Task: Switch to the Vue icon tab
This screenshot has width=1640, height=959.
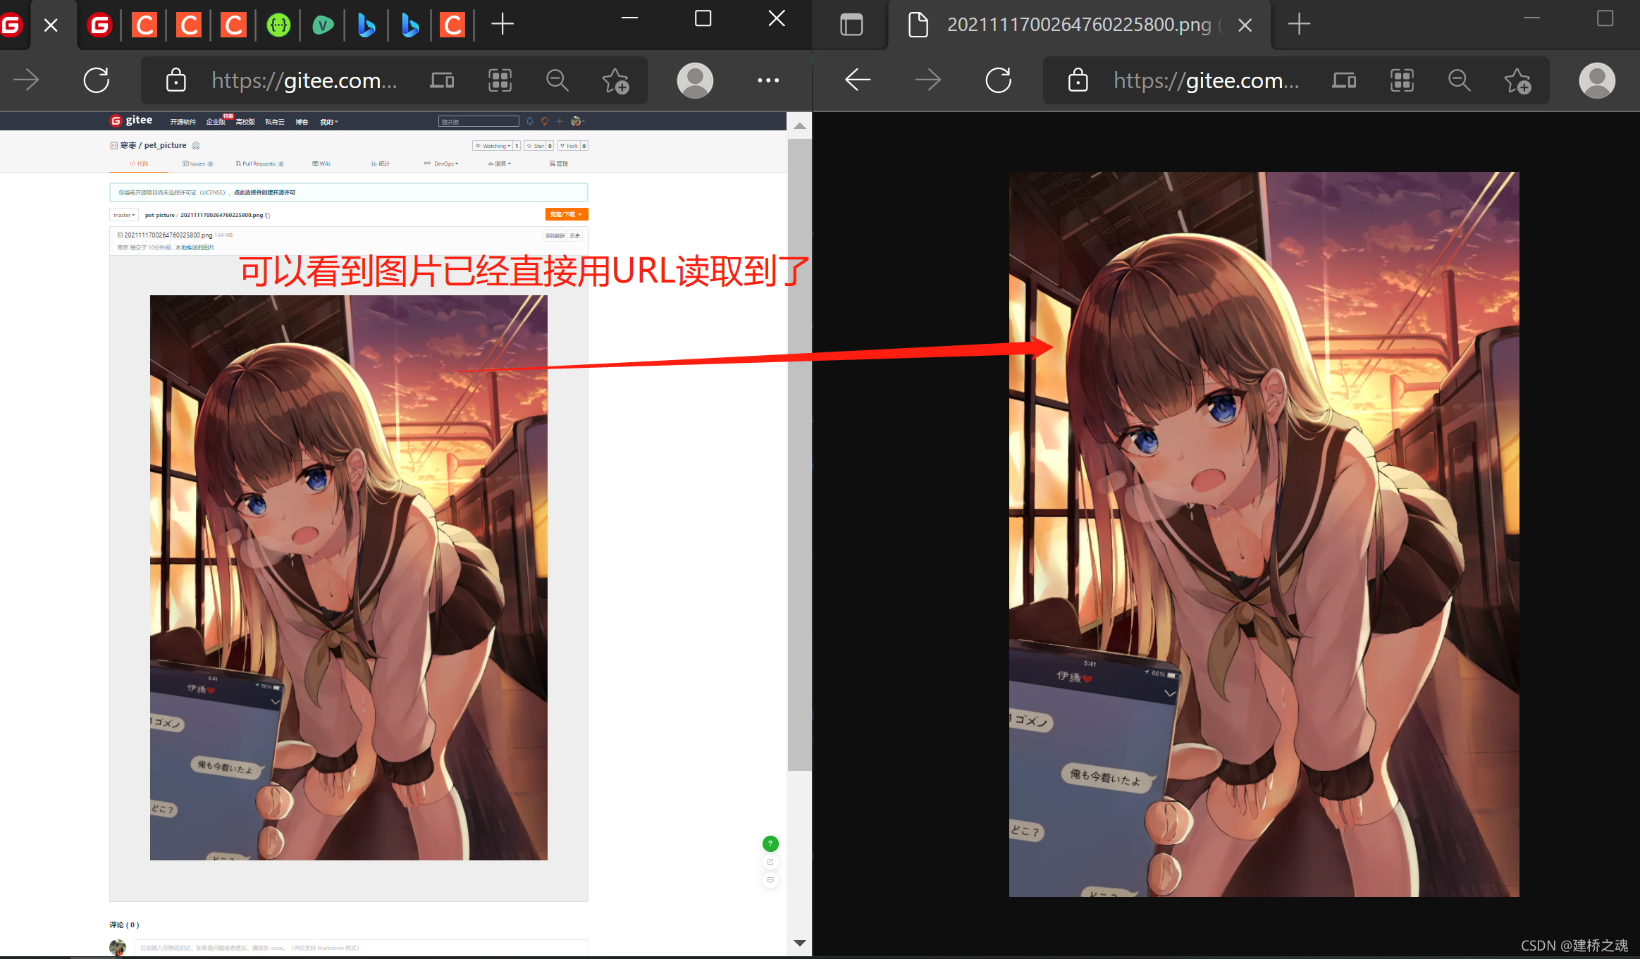Action: pyautogui.click(x=323, y=26)
